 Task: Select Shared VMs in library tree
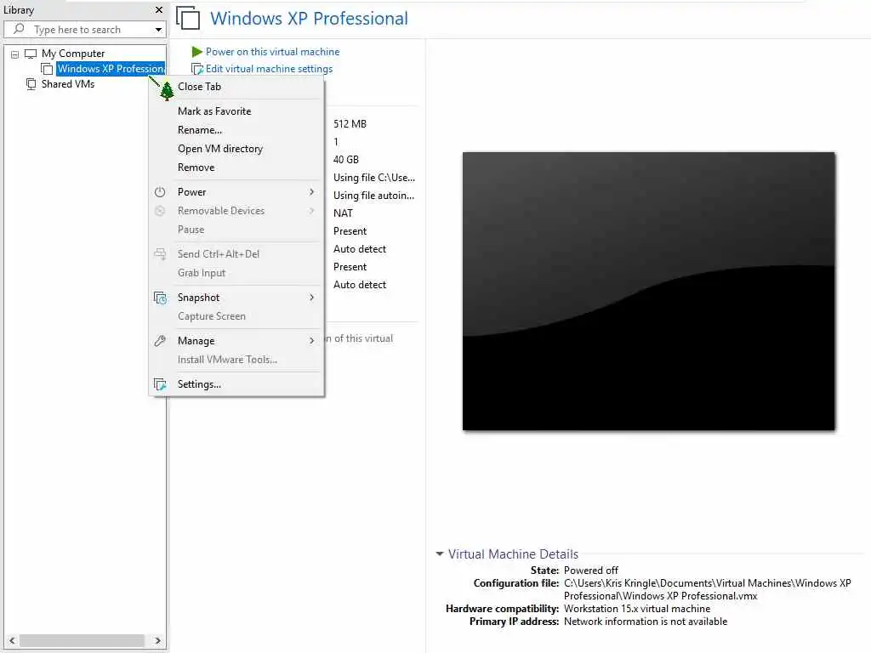point(68,84)
